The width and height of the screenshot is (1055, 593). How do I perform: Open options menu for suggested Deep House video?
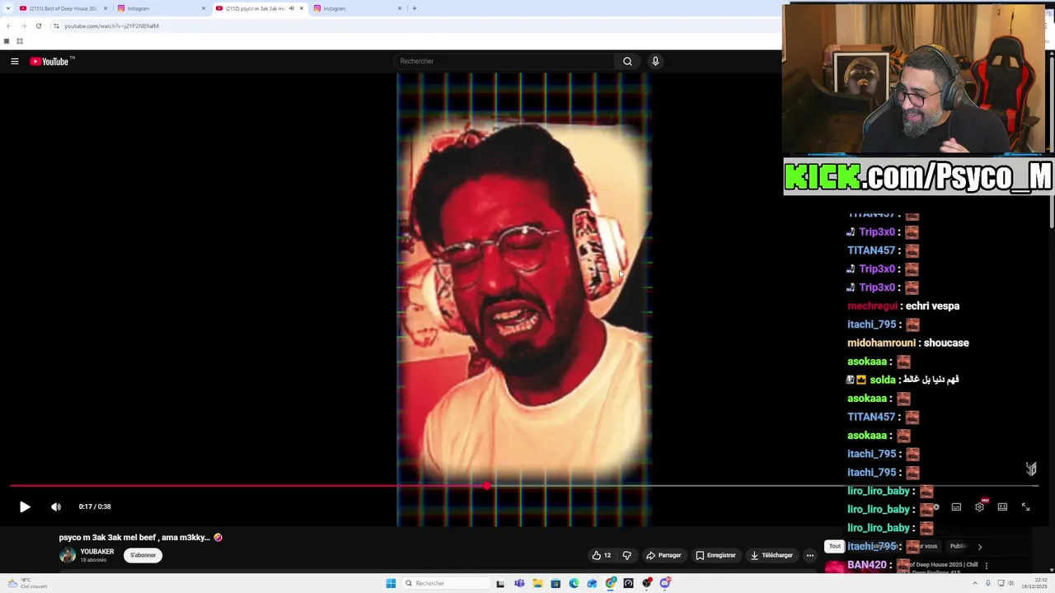click(986, 566)
